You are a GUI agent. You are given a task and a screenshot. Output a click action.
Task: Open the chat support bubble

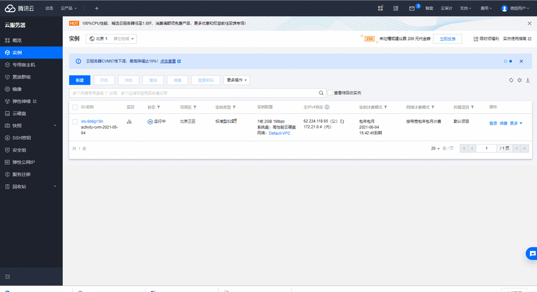pyautogui.click(x=532, y=253)
